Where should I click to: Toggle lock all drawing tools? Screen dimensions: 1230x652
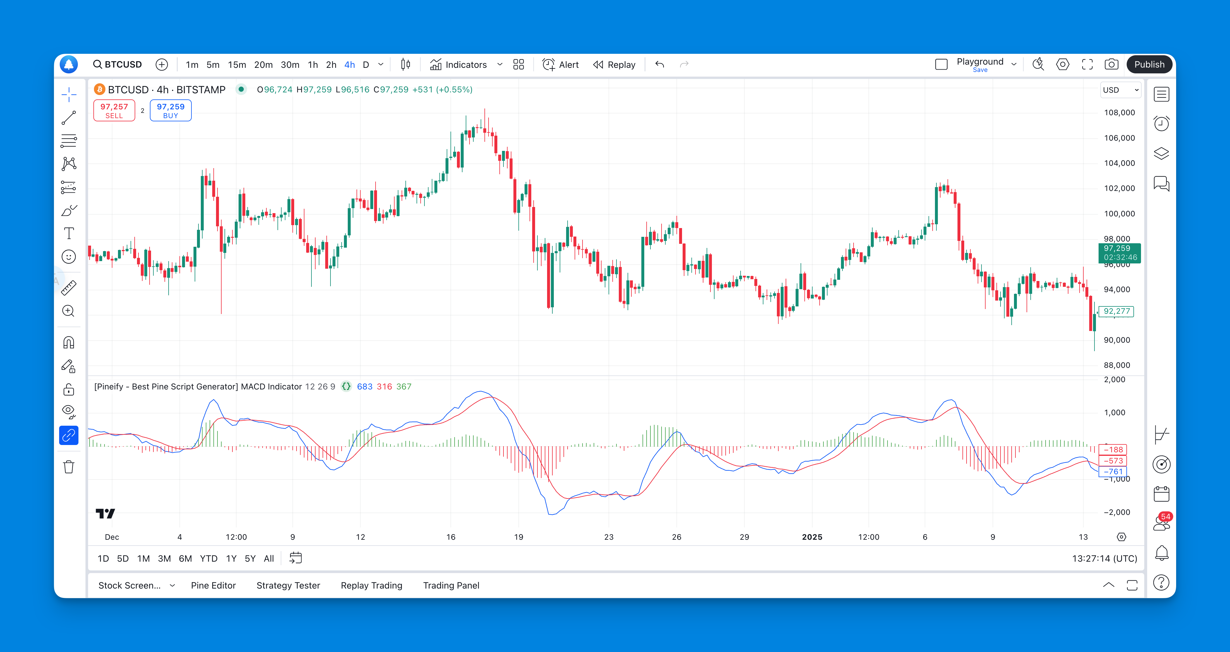(69, 389)
